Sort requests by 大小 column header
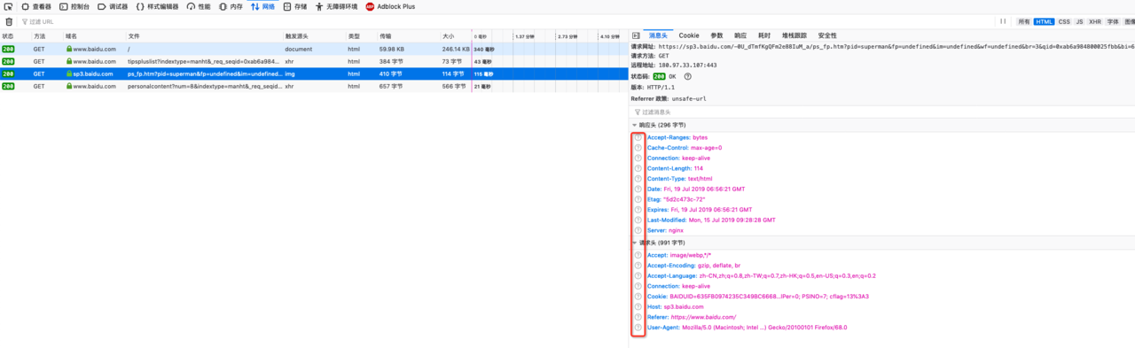 (x=455, y=36)
